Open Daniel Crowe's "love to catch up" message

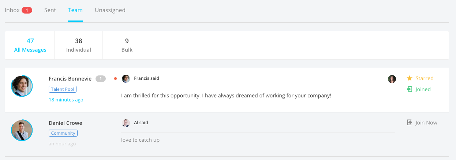pos(140,140)
